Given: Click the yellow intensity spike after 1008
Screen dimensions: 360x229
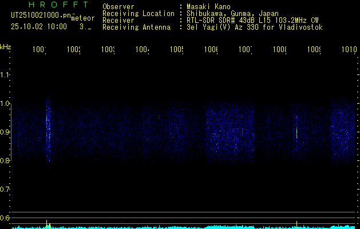Looking at the screenshot, I should [296, 224].
